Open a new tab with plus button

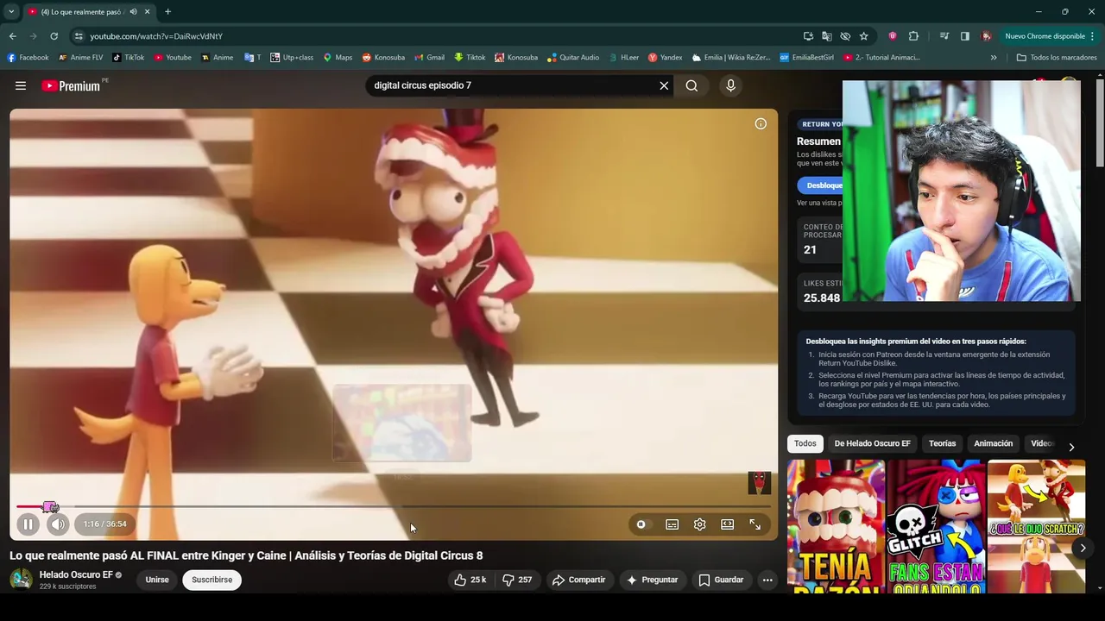point(167,12)
